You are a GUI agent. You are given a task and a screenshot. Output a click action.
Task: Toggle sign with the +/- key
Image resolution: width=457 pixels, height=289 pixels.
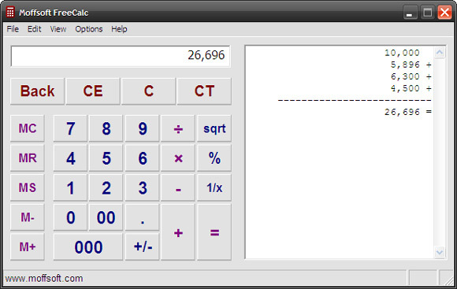click(x=143, y=246)
